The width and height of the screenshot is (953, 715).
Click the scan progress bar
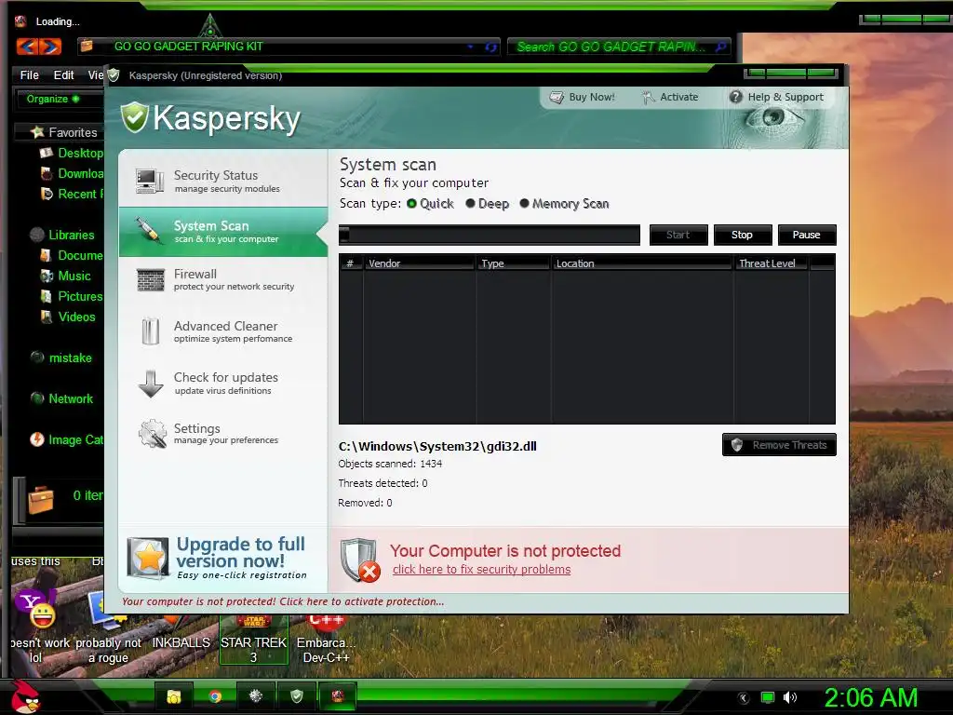[490, 235]
